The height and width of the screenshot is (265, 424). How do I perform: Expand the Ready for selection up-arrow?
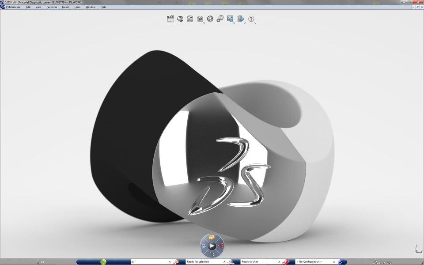click(x=224, y=262)
